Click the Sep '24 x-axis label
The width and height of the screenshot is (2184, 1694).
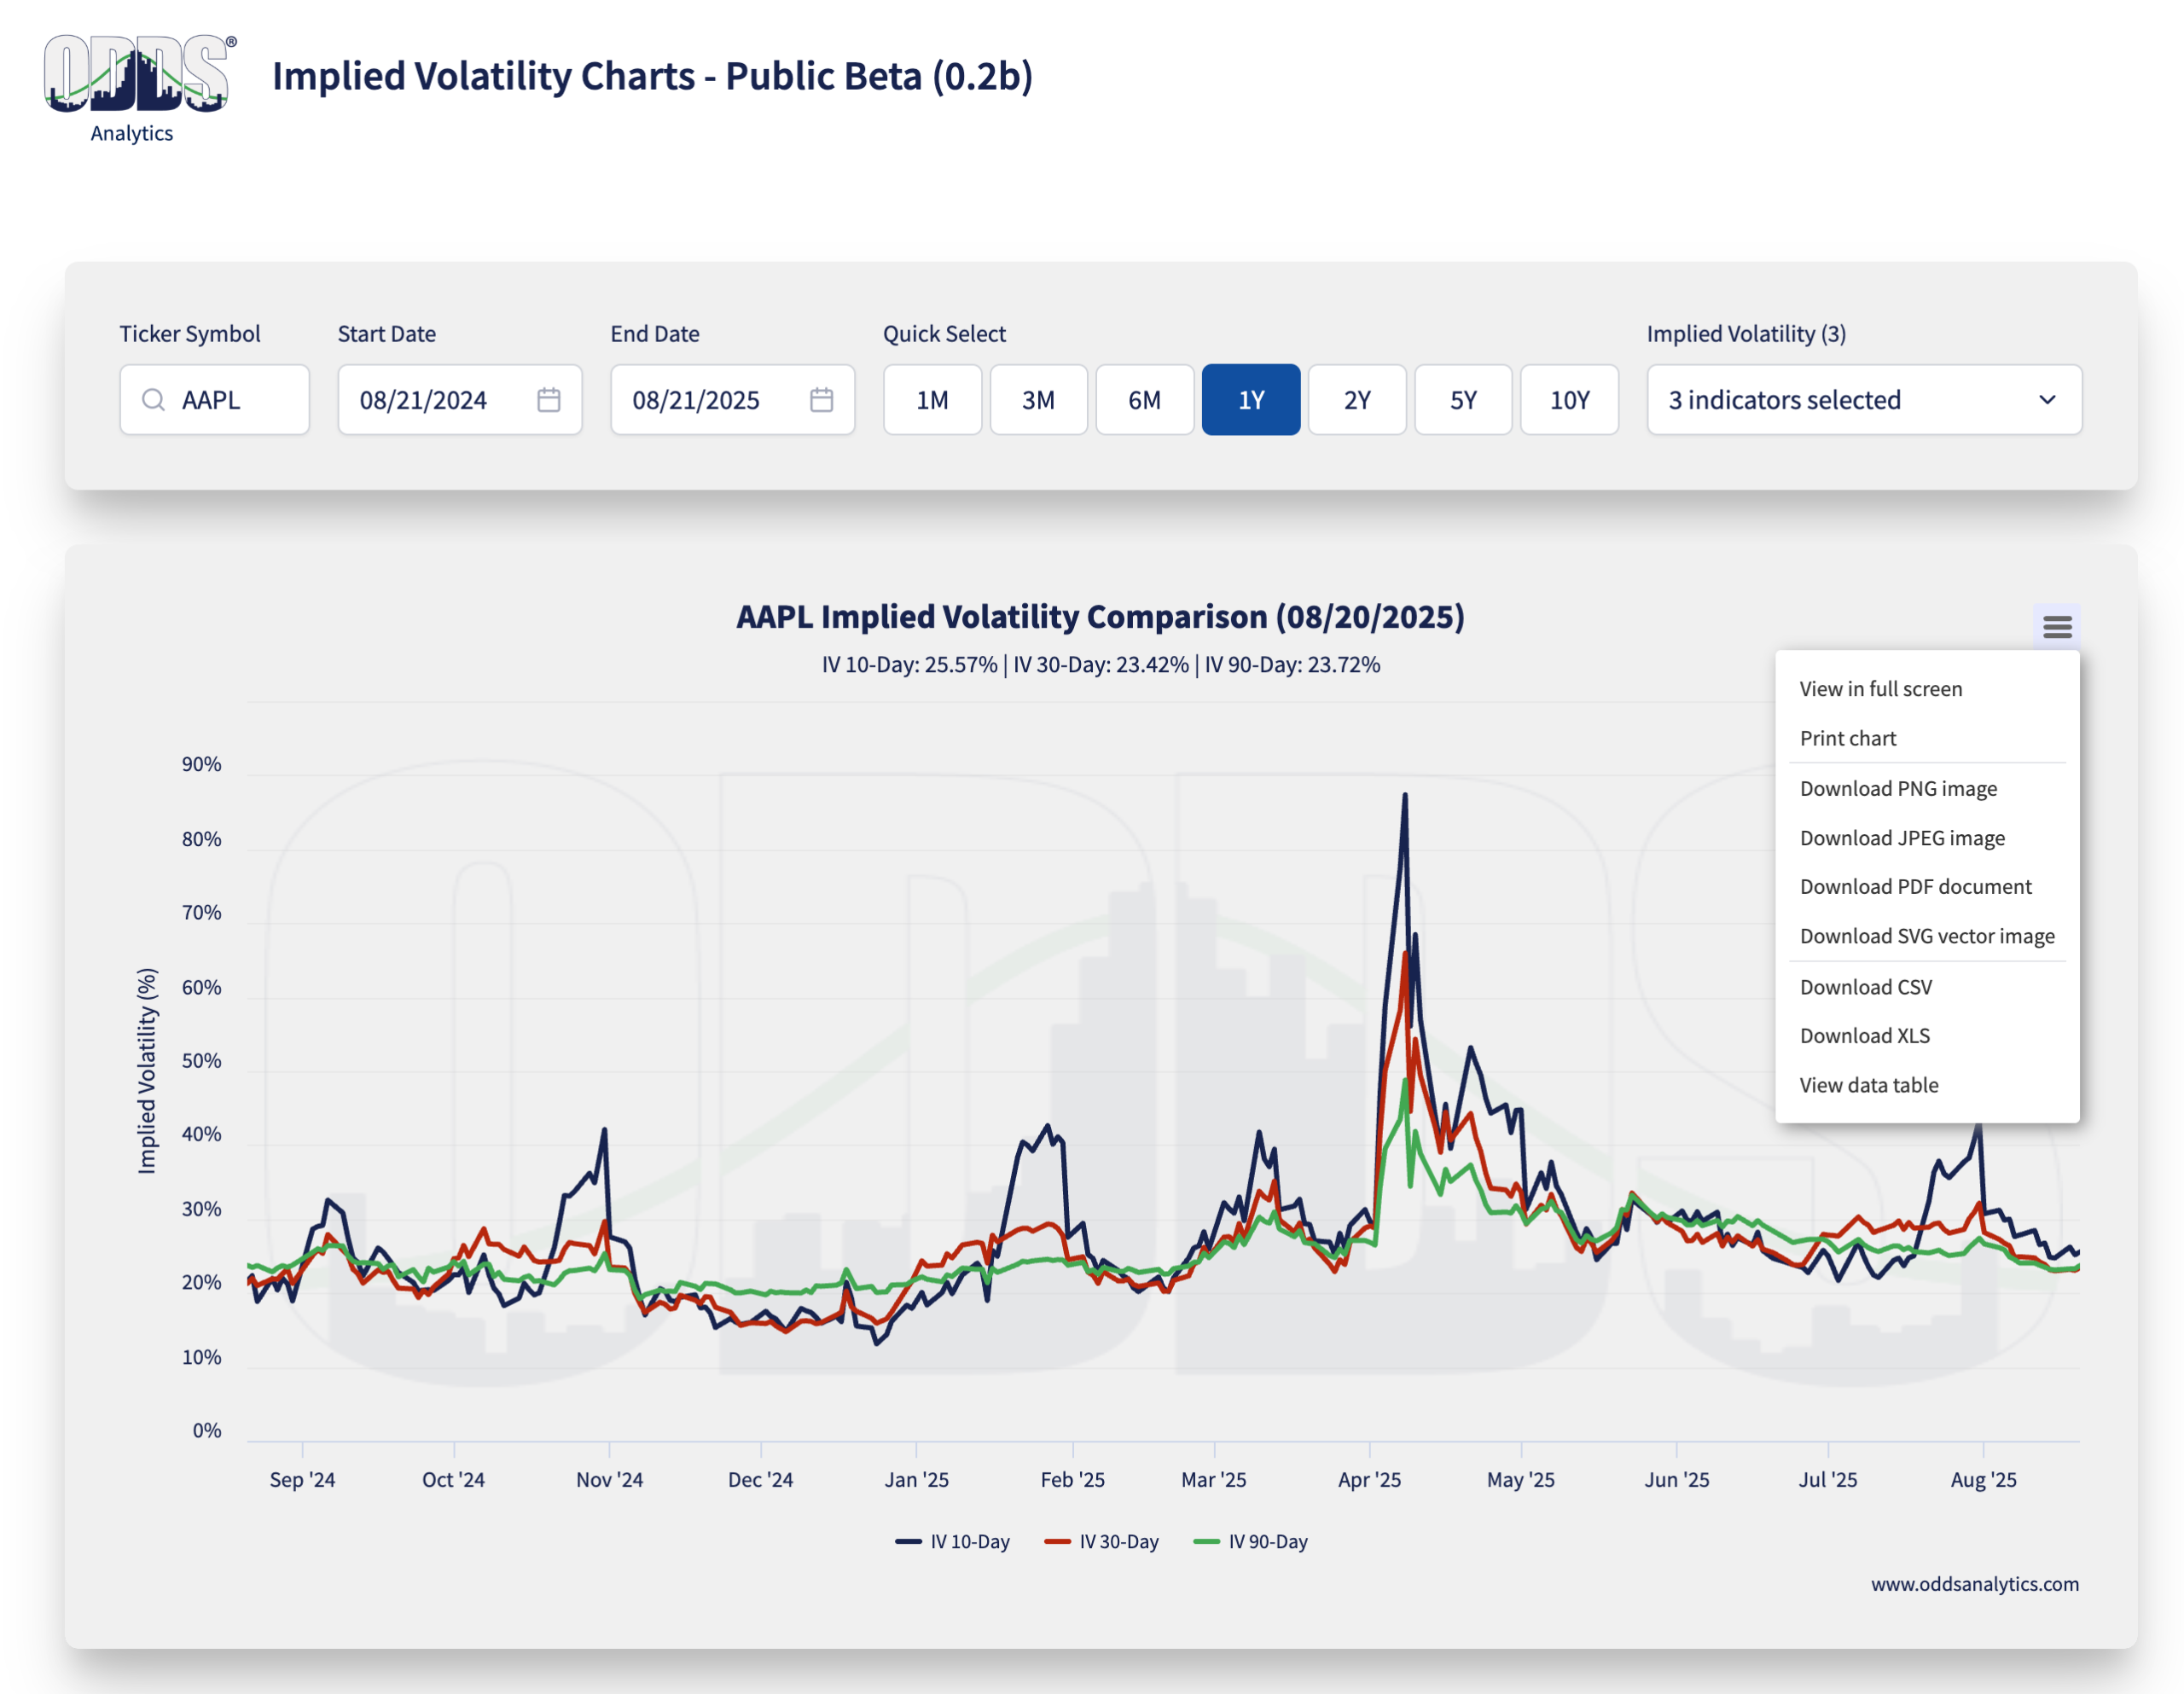(302, 1480)
